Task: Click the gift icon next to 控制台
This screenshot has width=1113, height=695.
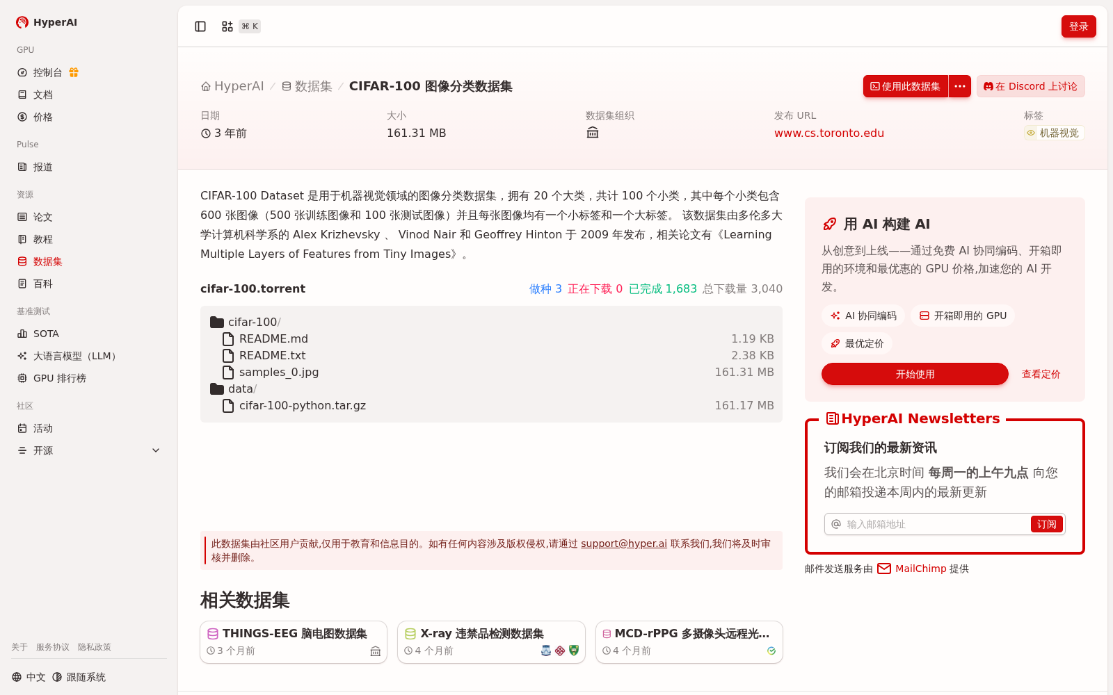Action: pyautogui.click(x=74, y=72)
